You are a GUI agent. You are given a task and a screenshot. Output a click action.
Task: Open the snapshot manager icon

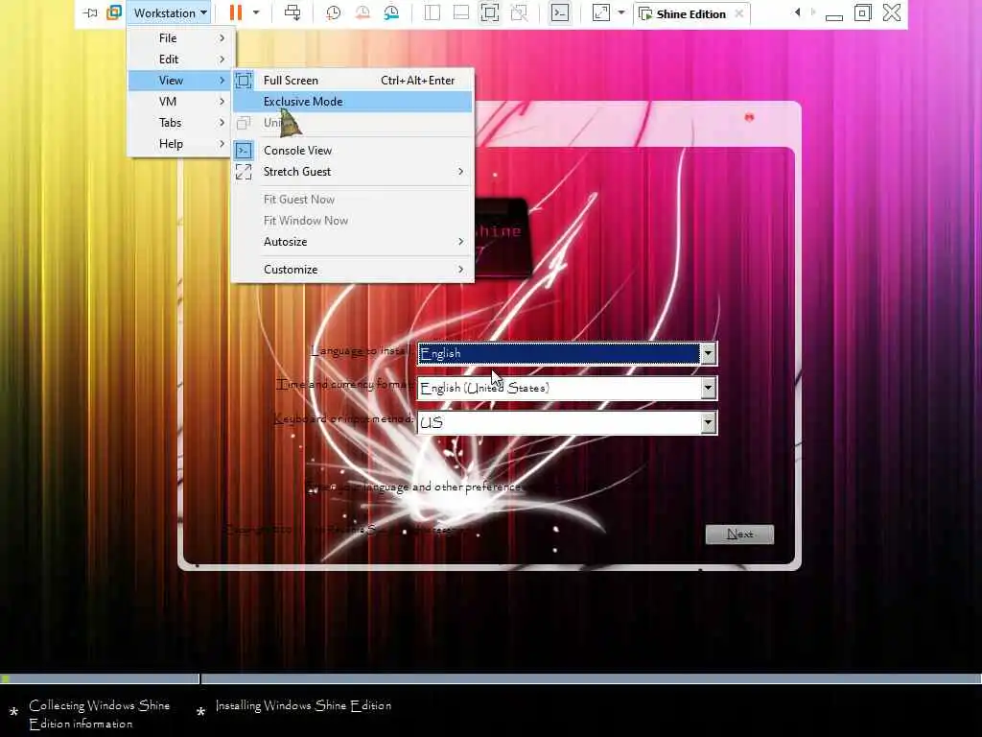(391, 12)
